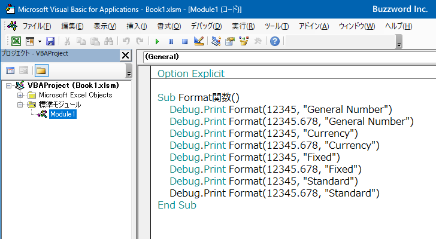The width and height of the screenshot is (436, 239).
Task: Click the Format(12345, "Currency") line
Action: 264,133
